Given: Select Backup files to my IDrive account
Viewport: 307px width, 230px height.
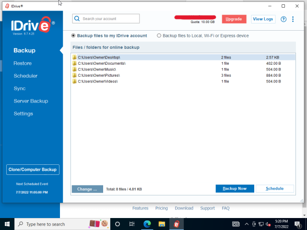Looking at the screenshot, I should click(73, 35).
